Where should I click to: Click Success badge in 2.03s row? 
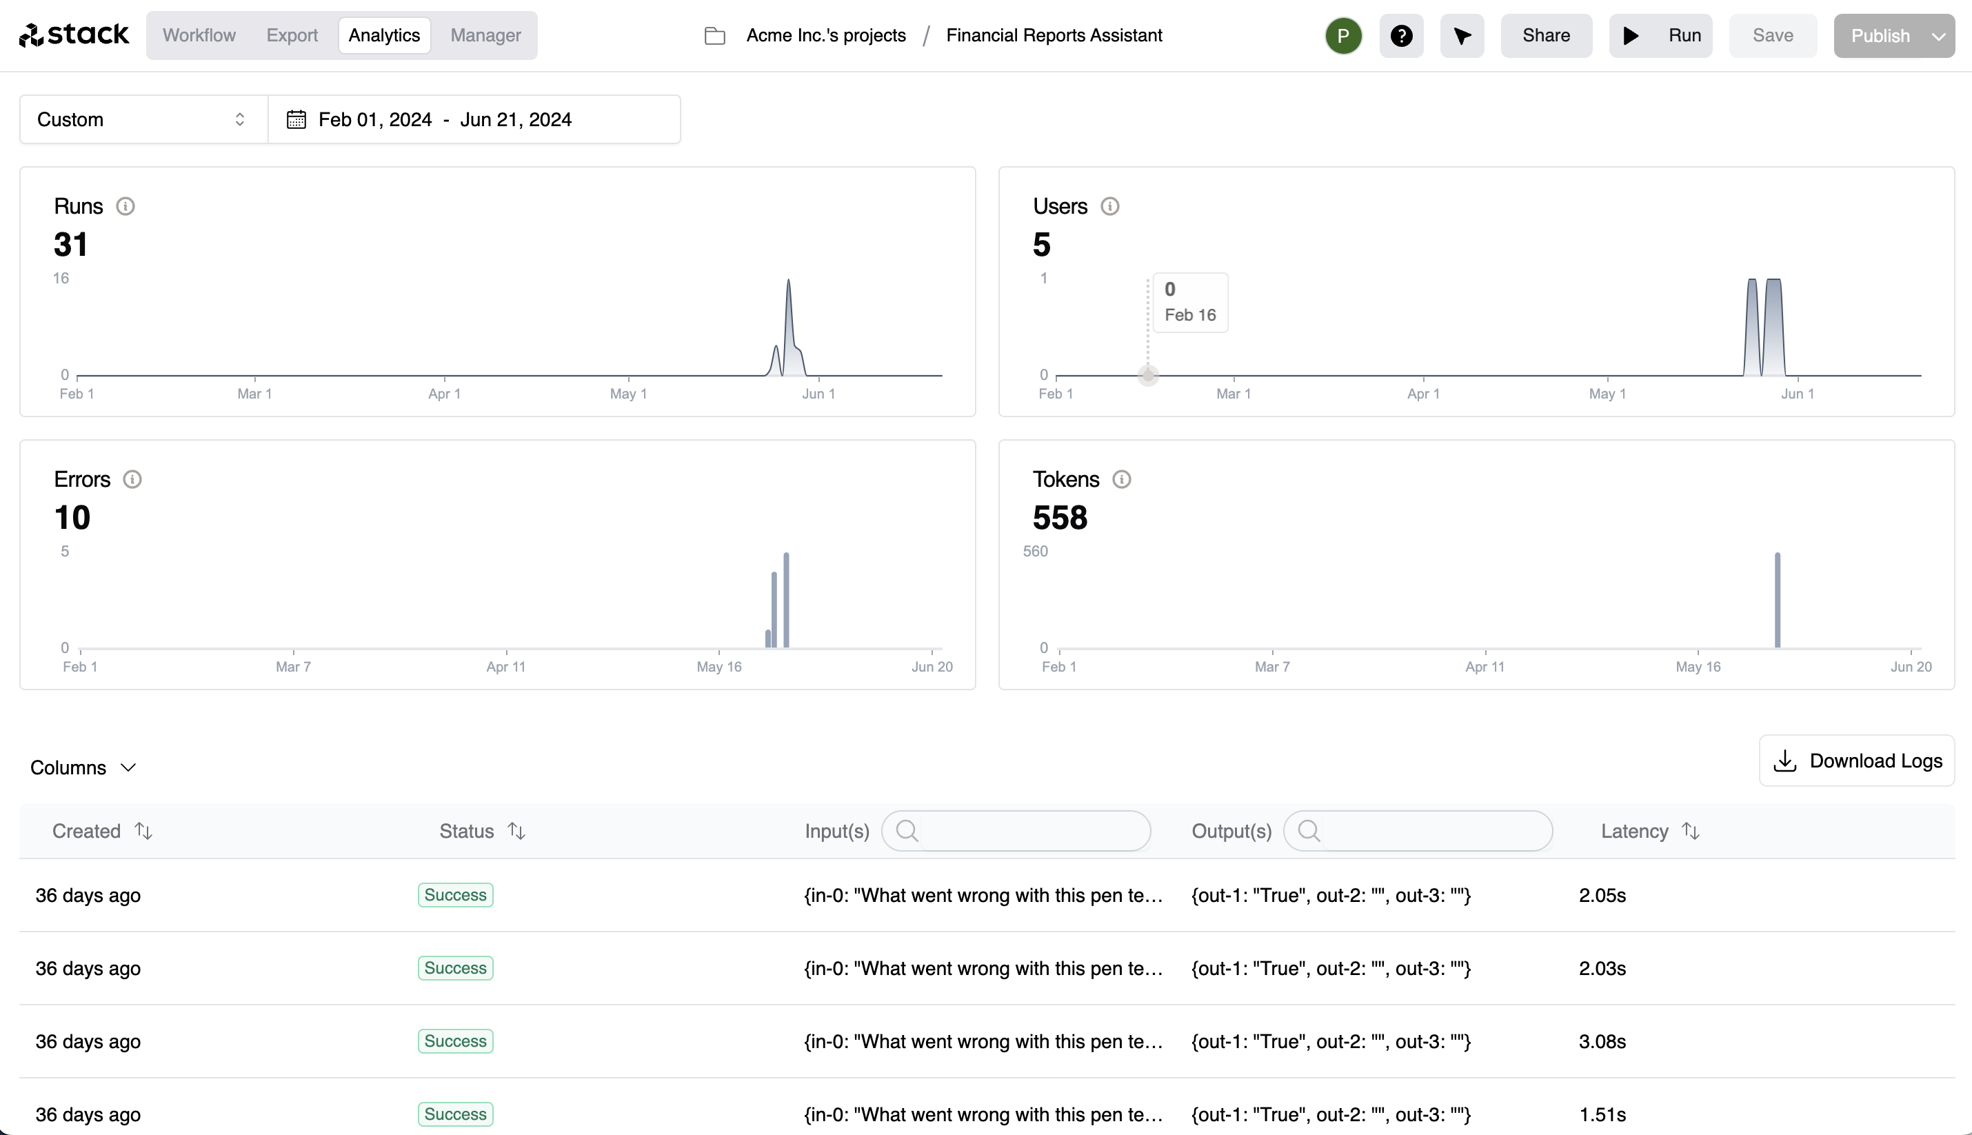456,968
